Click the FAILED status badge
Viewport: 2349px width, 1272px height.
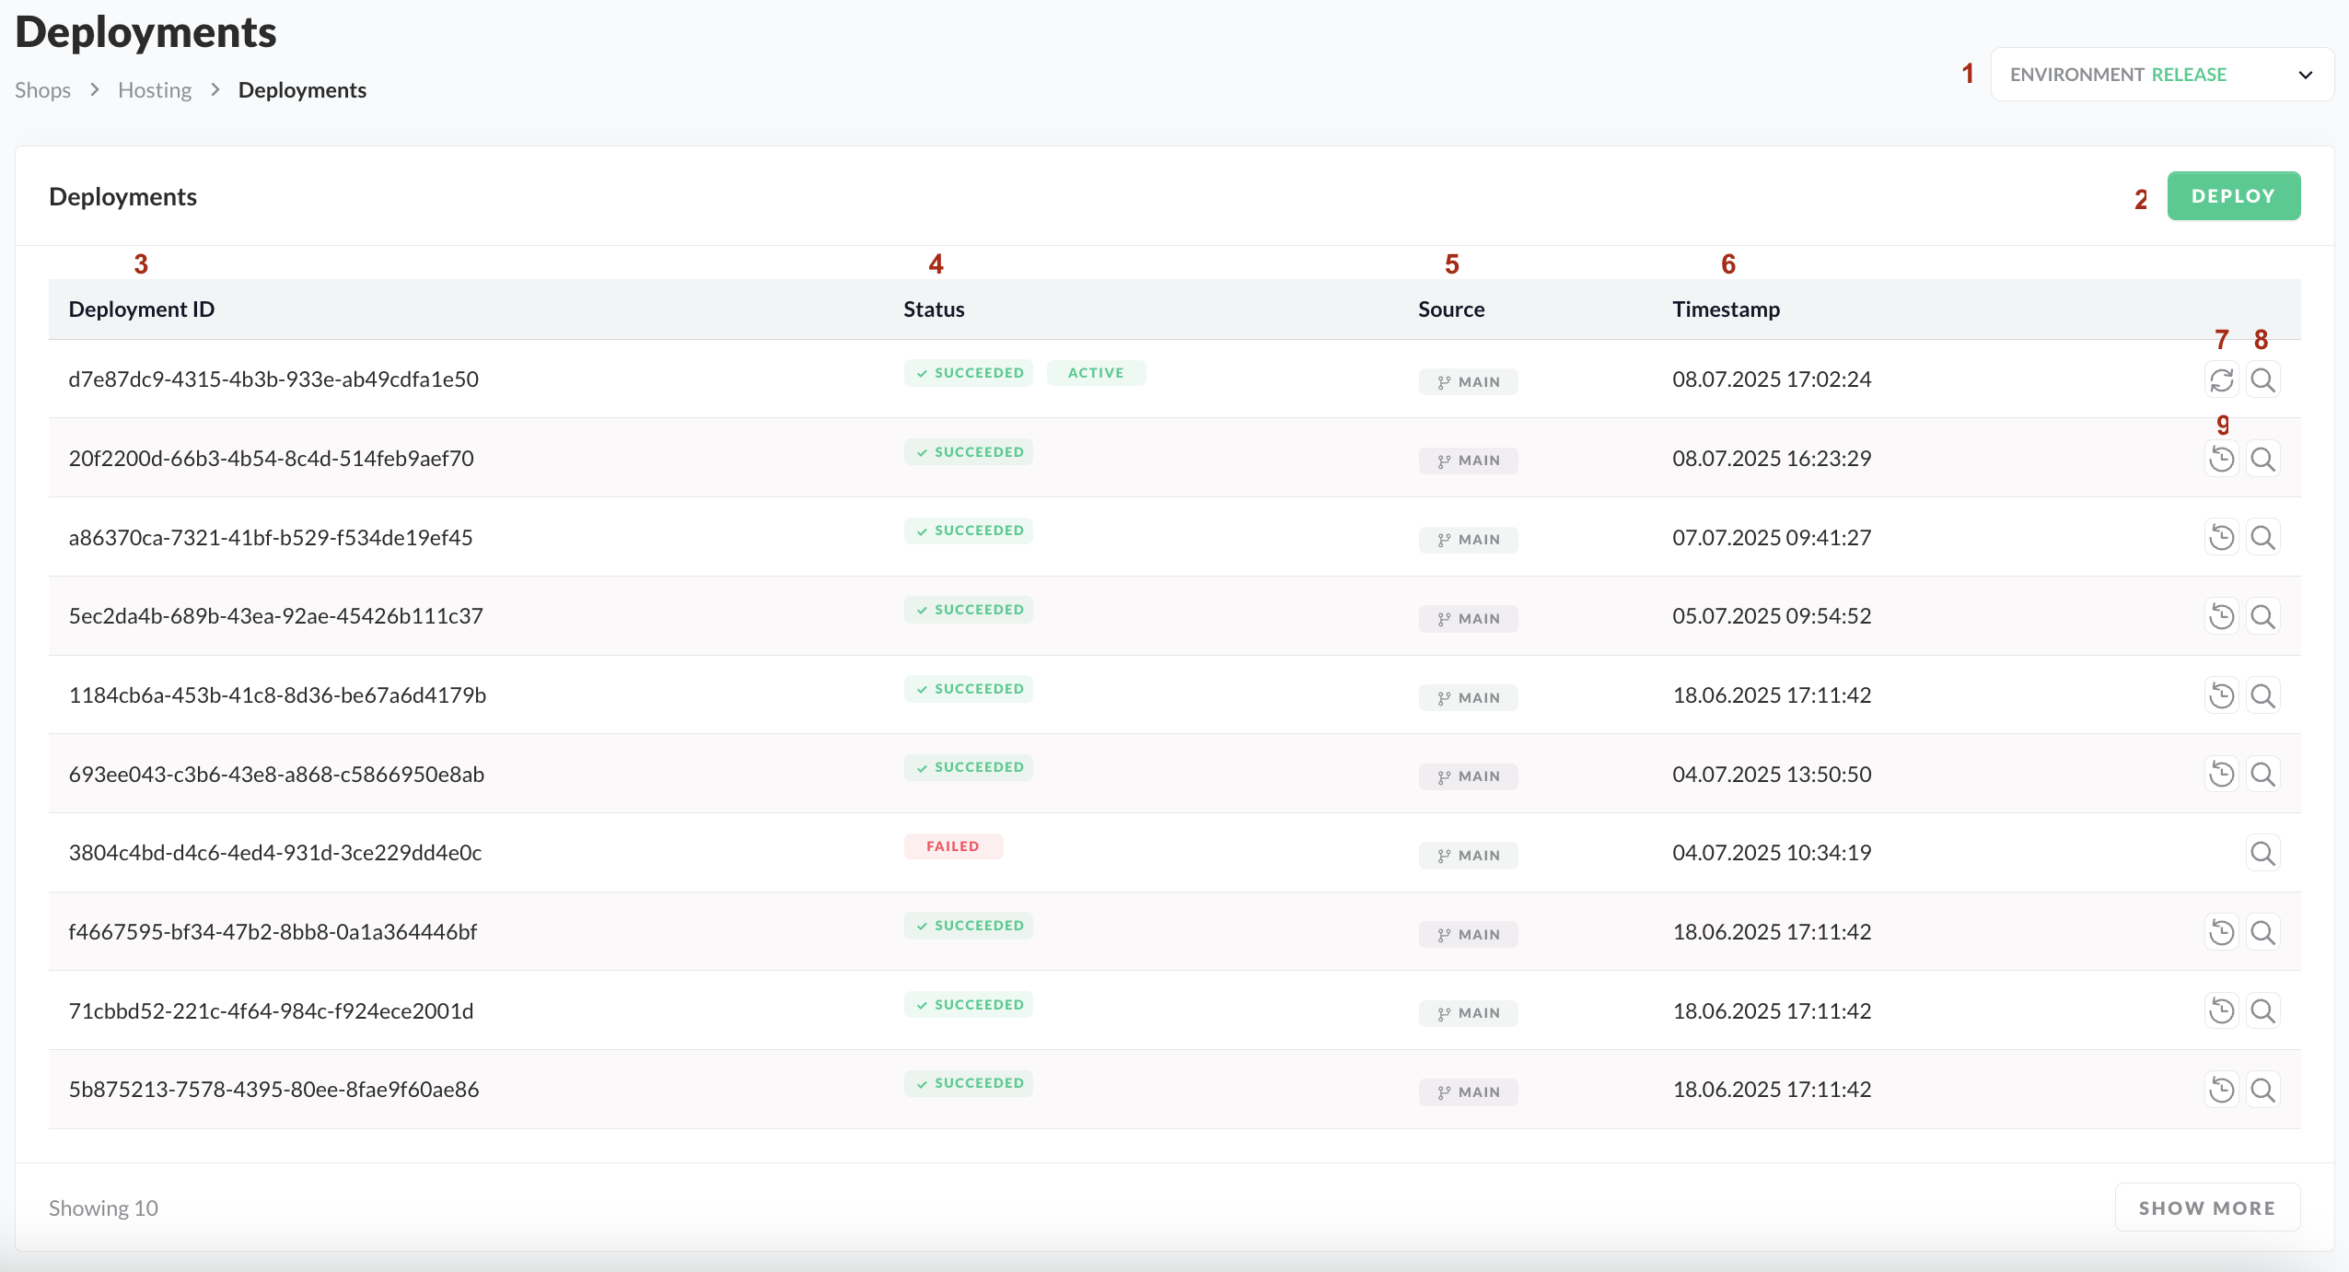(x=953, y=846)
